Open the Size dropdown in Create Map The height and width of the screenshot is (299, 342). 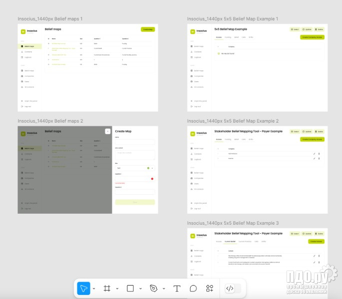point(135,168)
